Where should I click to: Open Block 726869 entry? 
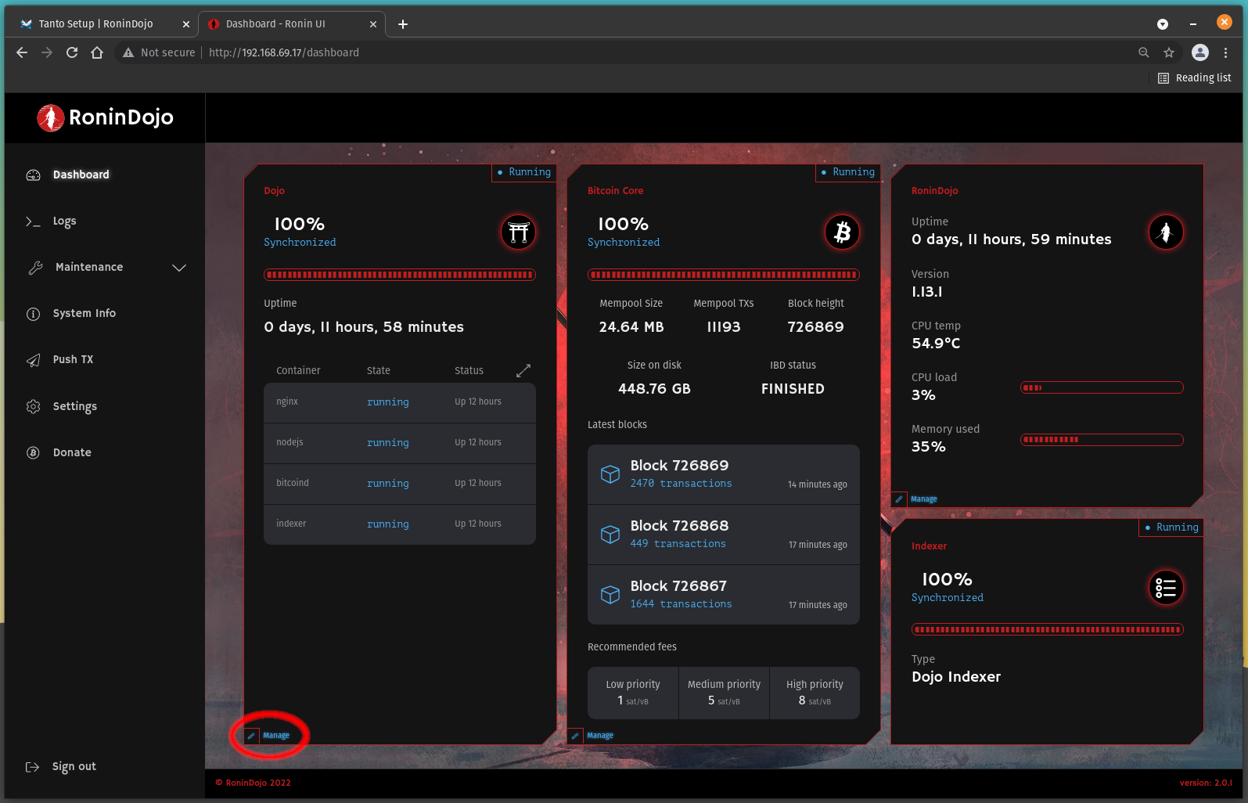(x=724, y=474)
